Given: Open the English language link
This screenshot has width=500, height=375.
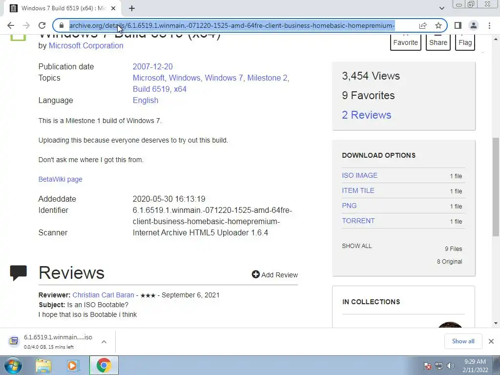Looking at the screenshot, I should pyautogui.click(x=146, y=100).
